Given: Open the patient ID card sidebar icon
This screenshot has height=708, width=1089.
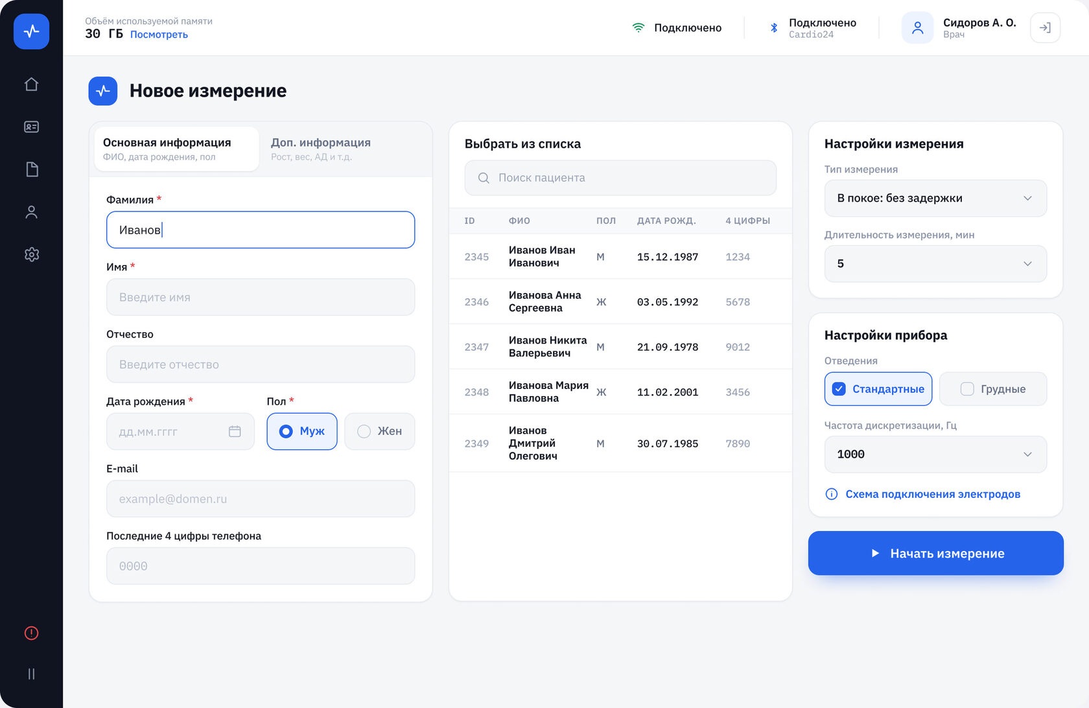Looking at the screenshot, I should [31, 127].
